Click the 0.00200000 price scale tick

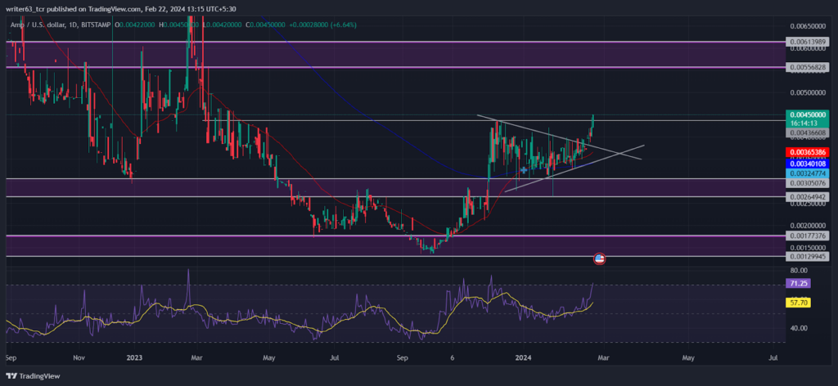click(808, 226)
